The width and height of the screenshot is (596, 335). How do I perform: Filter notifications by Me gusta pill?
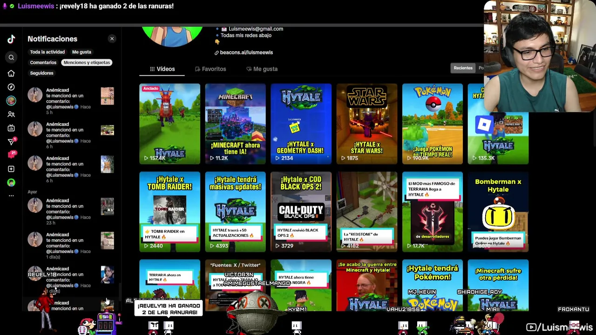pyautogui.click(x=81, y=52)
